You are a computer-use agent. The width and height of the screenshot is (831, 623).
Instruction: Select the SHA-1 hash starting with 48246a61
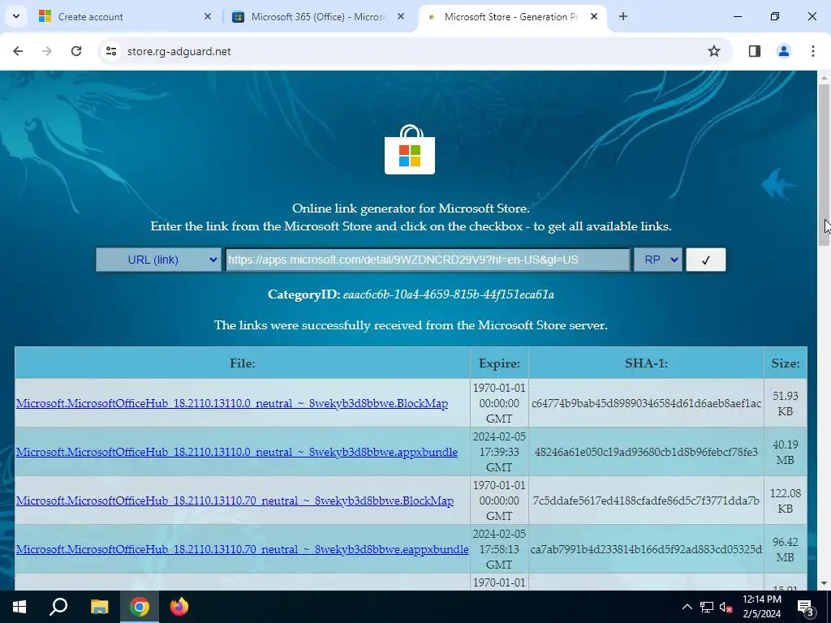646,452
